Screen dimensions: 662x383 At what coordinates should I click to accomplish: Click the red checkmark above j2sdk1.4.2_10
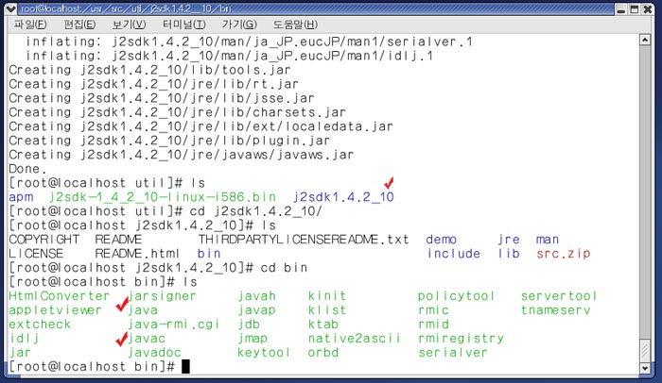pos(387,182)
